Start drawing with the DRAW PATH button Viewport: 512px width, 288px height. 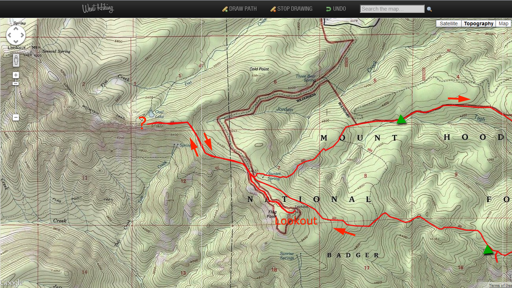[x=239, y=9]
